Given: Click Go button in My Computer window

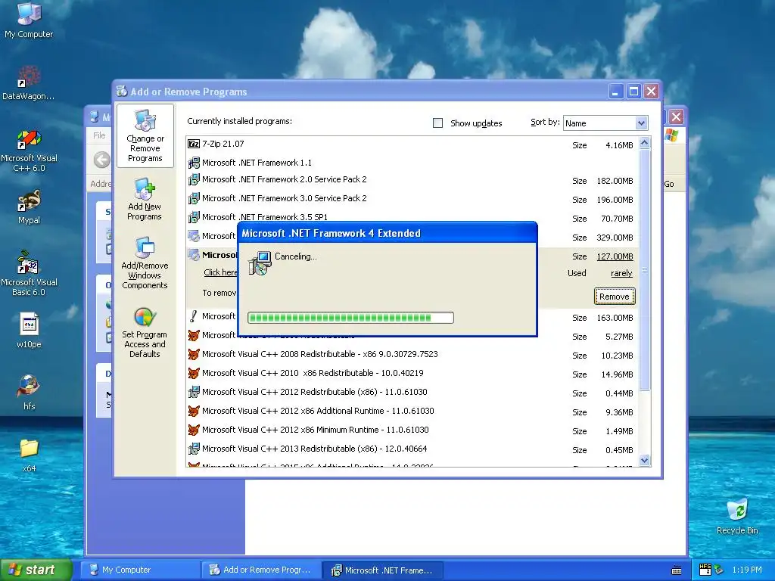Looking at the screenshot, I should pos(669,184).
